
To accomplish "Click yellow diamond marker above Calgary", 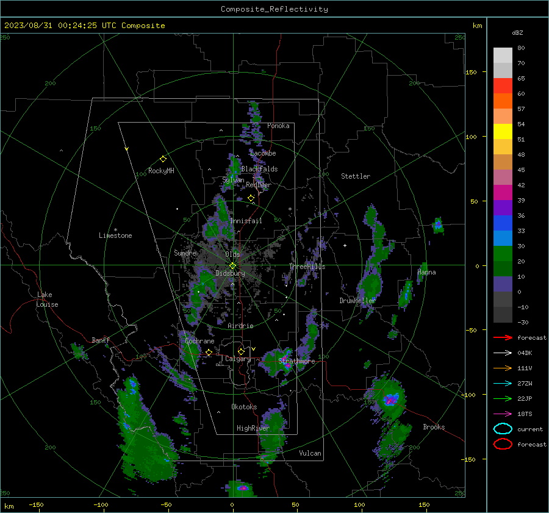I will point(241,351).
